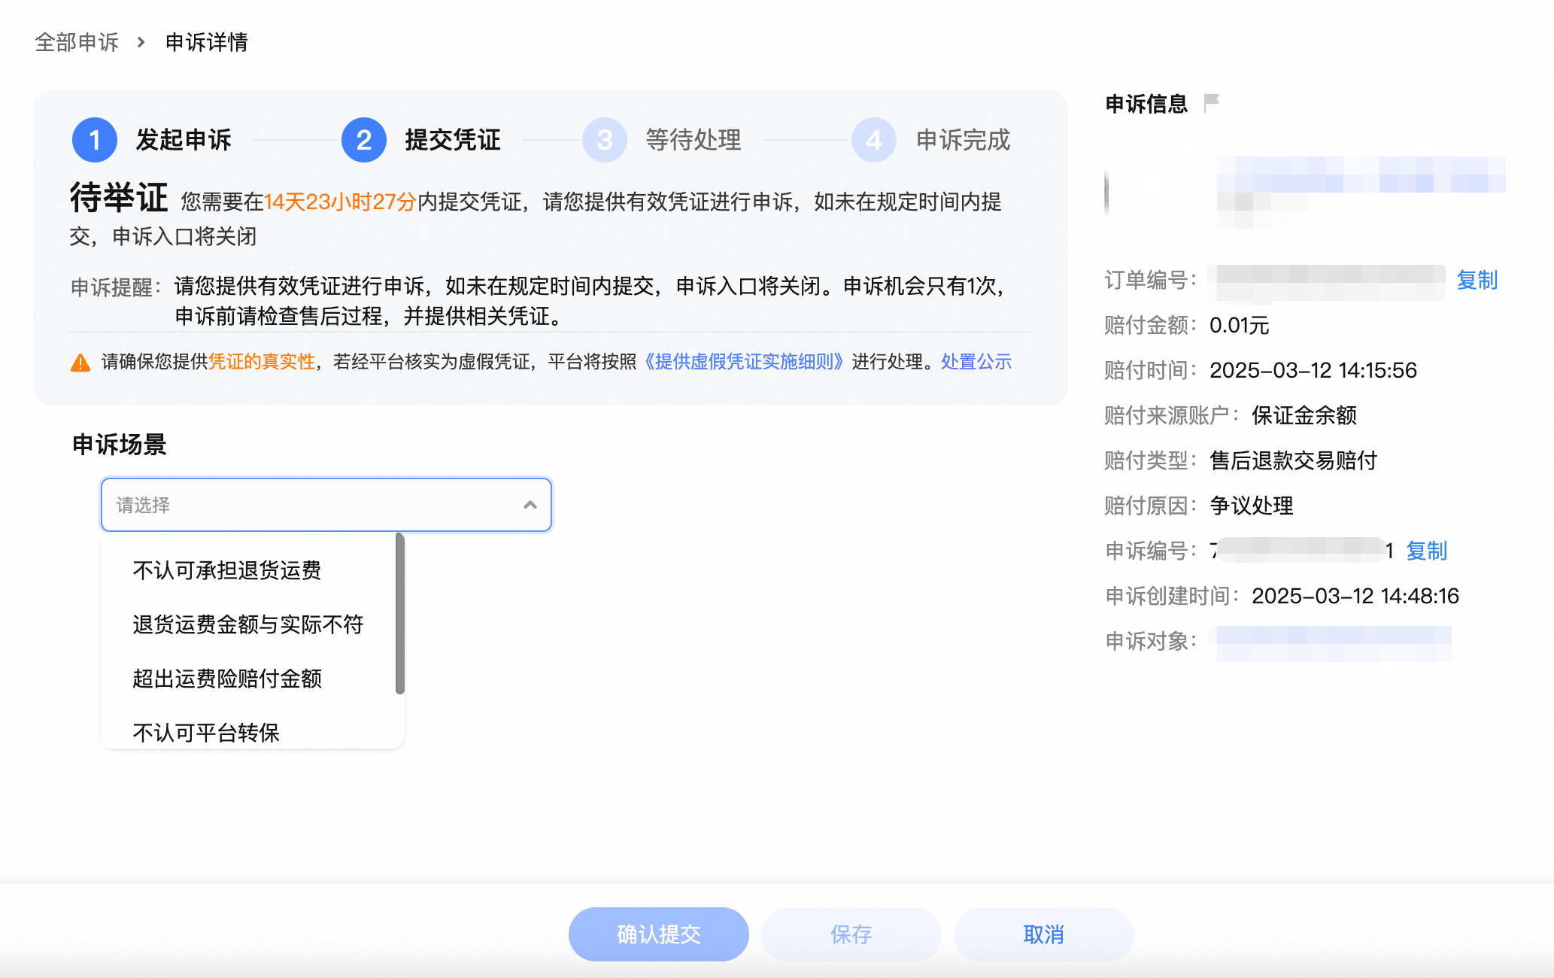
Task: Click the 取消 cancel button
Action: 1043,934
